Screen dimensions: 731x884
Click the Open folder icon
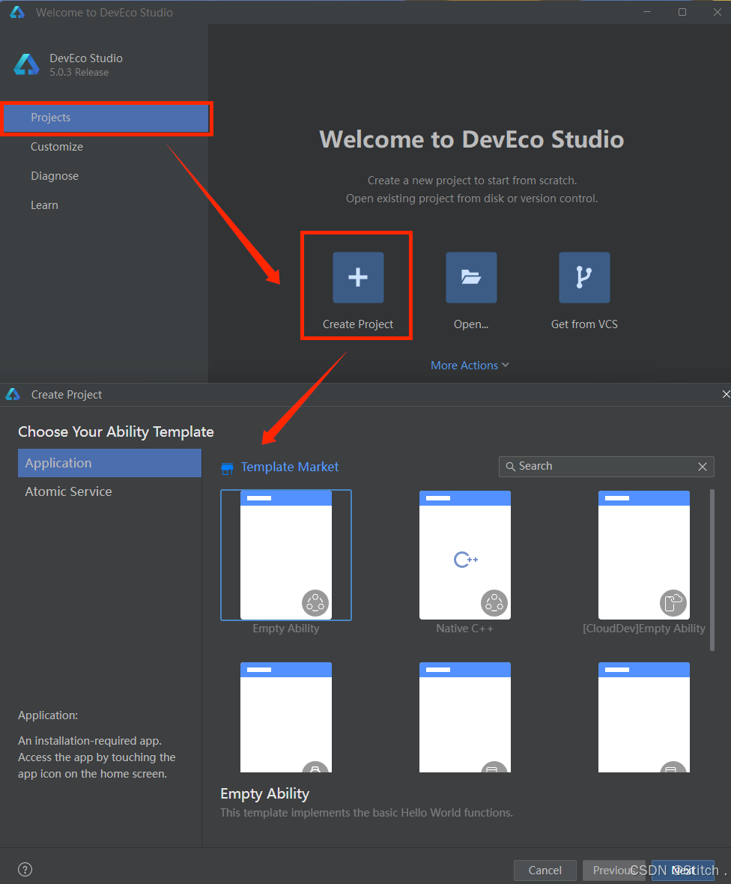pyautogui.click(x=471, y=277)
